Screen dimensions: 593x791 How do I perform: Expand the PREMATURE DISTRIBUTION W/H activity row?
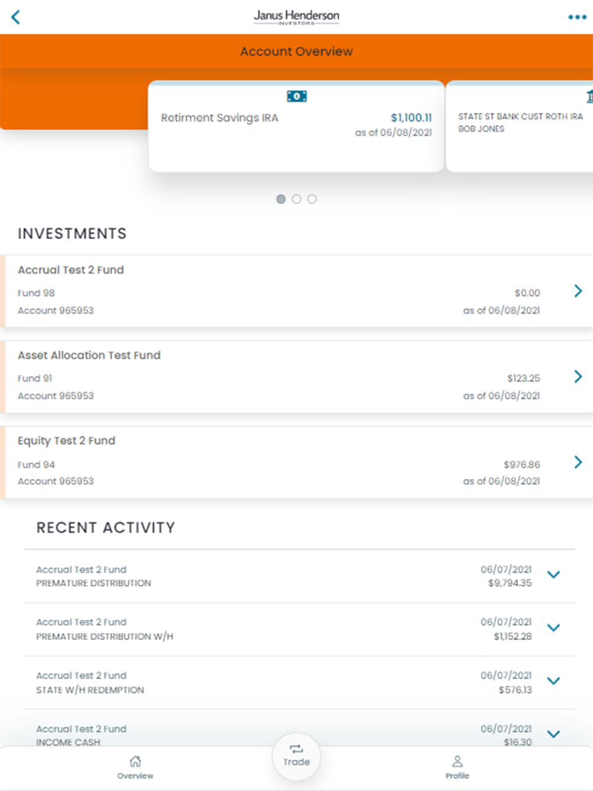[x=553, y=628]
